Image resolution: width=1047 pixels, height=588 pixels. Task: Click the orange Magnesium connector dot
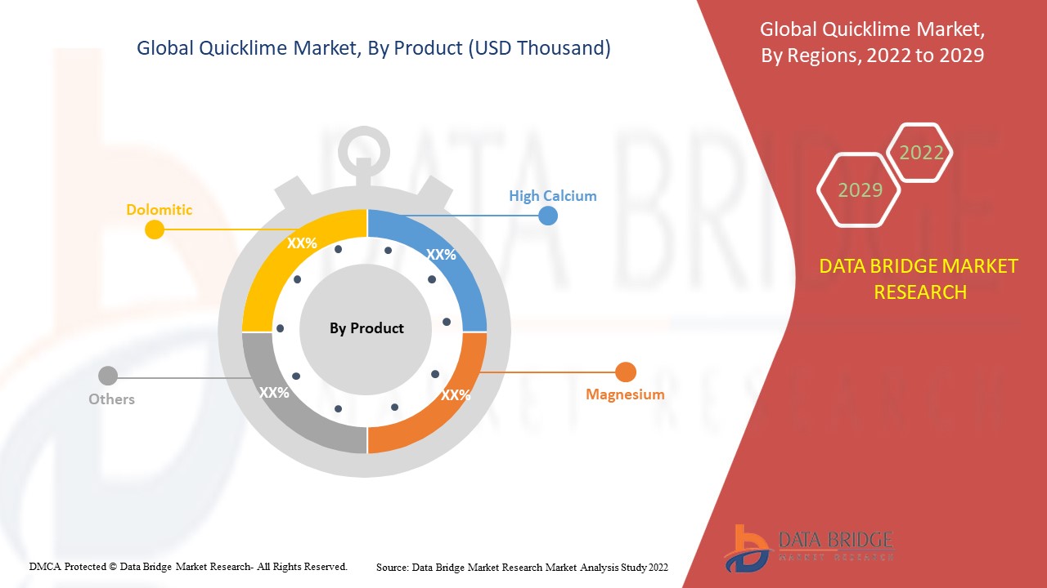[x=625, y=372]
